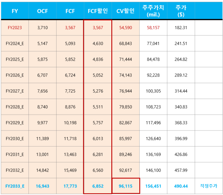Click CV할인 value 89,246
223x195 pixels.
[x=125, y=154]
